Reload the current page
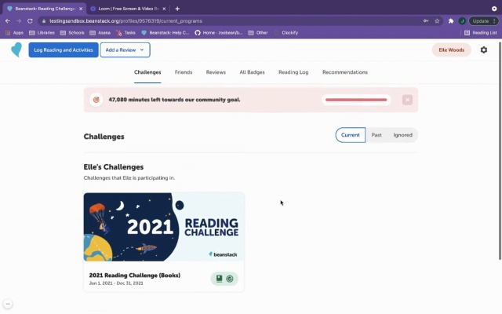The height and width of the screenshot is (314, 502). (30, 21)
